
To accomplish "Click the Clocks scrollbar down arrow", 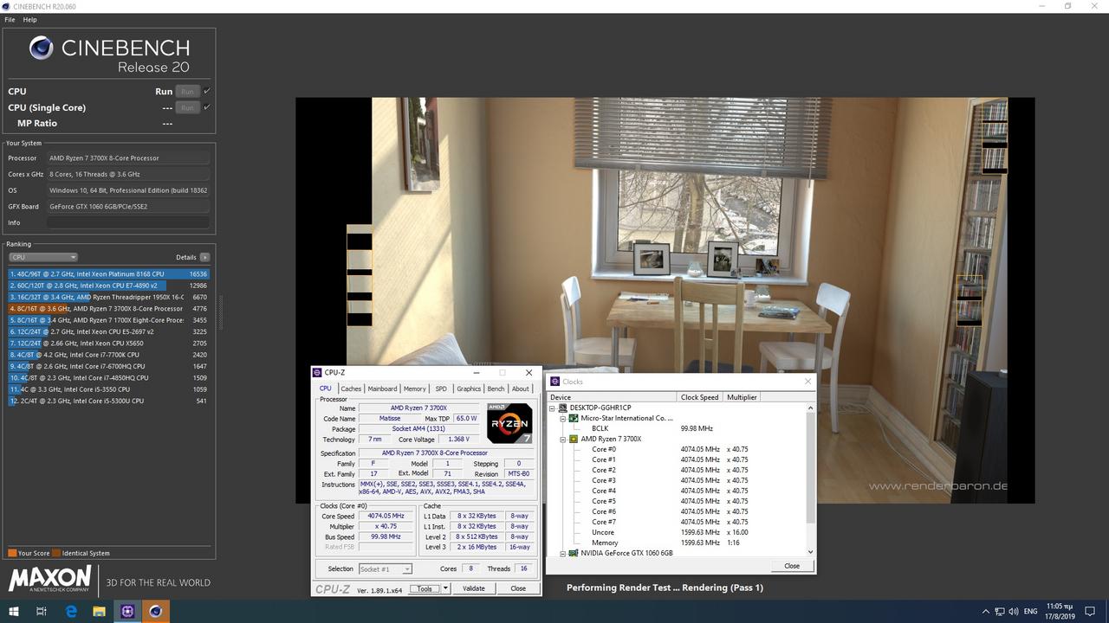I will (x=811, y=552).
